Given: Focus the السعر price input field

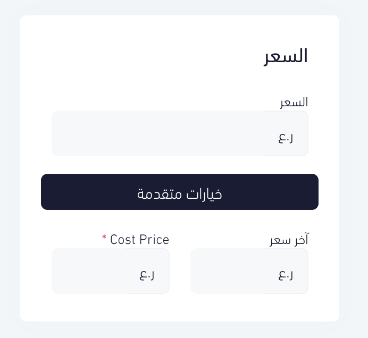Looking at the screenshot, I should (x=180, y=133).
